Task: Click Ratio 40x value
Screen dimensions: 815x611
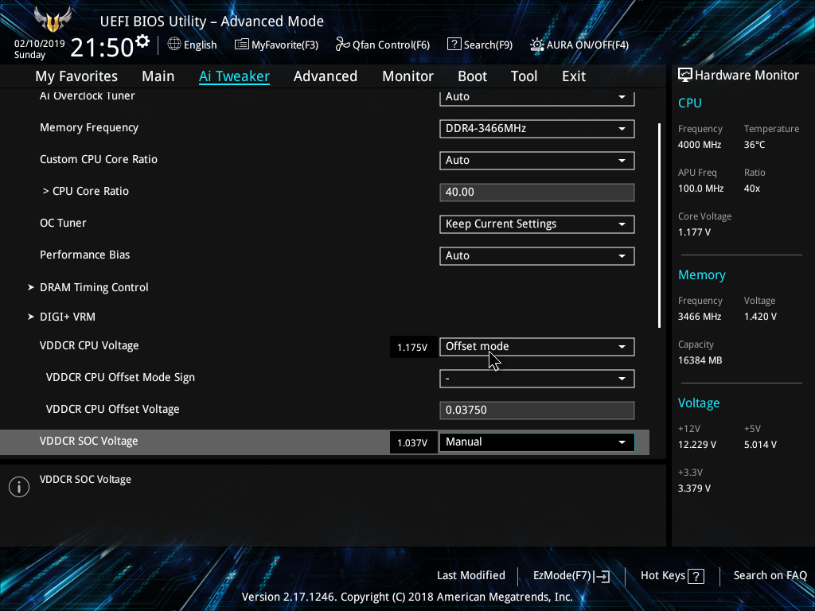Action: pyautogui.click(x=752, y=189)
